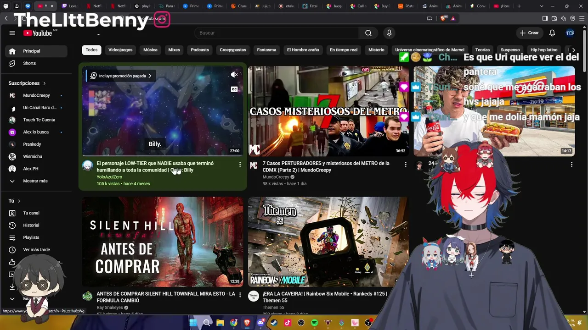Viewport: 588px width, 330px height.
Task: Show more category chips with right arrow
Action: 573,50
